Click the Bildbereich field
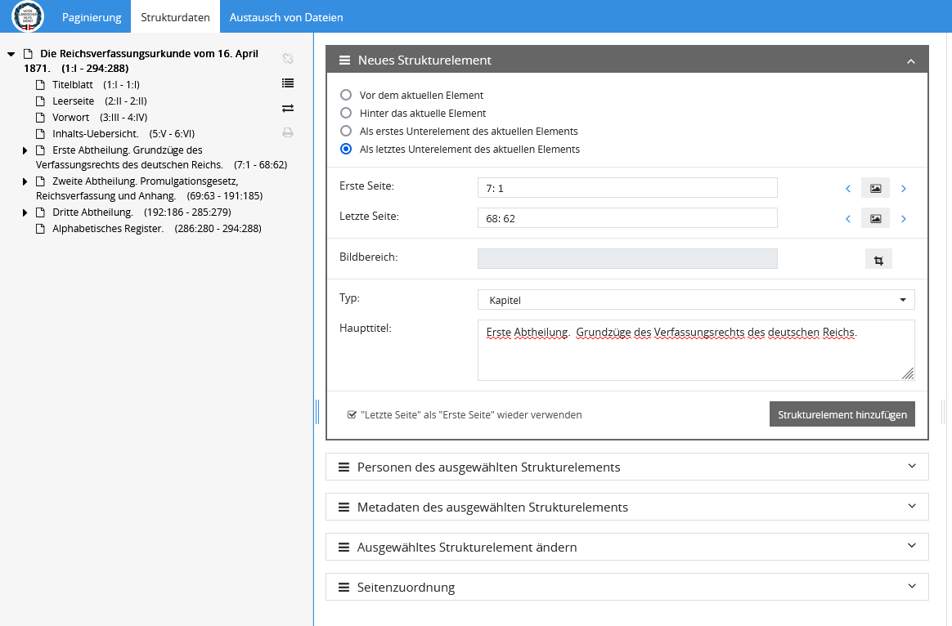The image size is (952, 626). pyautogui.click(x=627, y=258)
